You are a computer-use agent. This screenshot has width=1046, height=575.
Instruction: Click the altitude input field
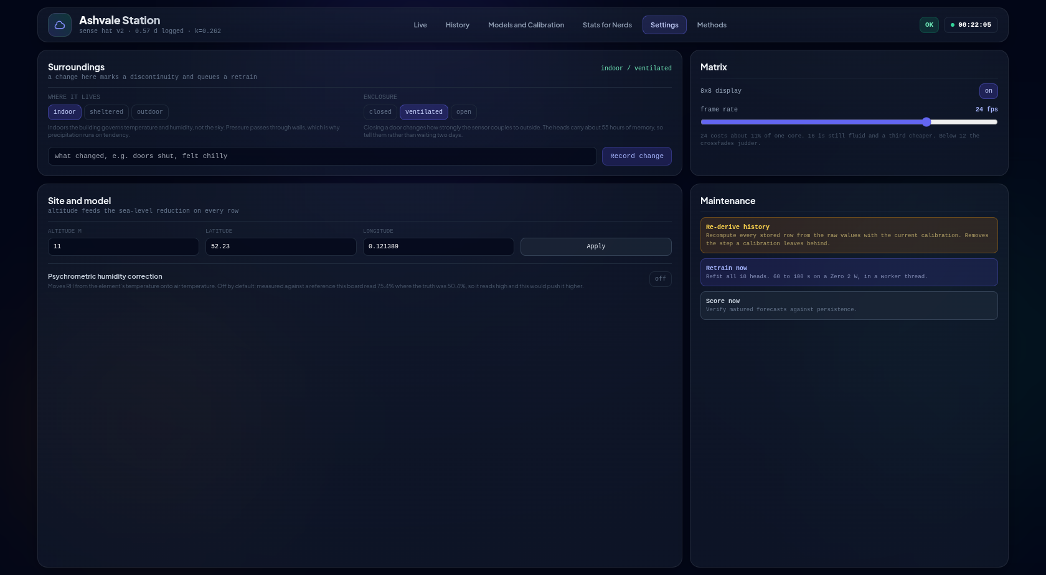pyautogui.click(x=123, y=246)
